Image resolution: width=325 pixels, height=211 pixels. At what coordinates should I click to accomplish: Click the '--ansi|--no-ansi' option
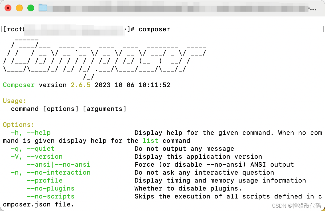(x=59, y=164)
